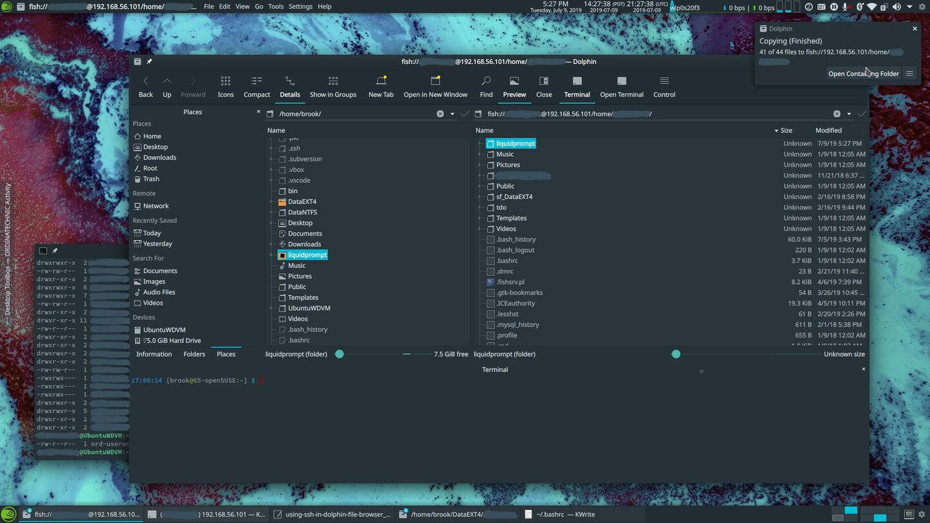This screenshot has width=930, height=523.
Task: Open left pane location history dropdown
Action: click(x=452, y=114)
